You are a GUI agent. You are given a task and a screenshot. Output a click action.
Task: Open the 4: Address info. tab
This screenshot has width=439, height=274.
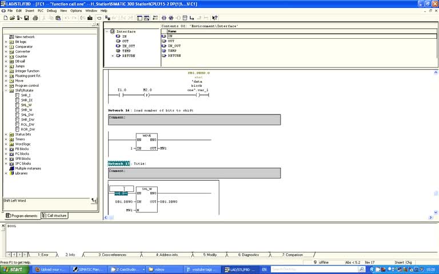click(x=167, y=255)
